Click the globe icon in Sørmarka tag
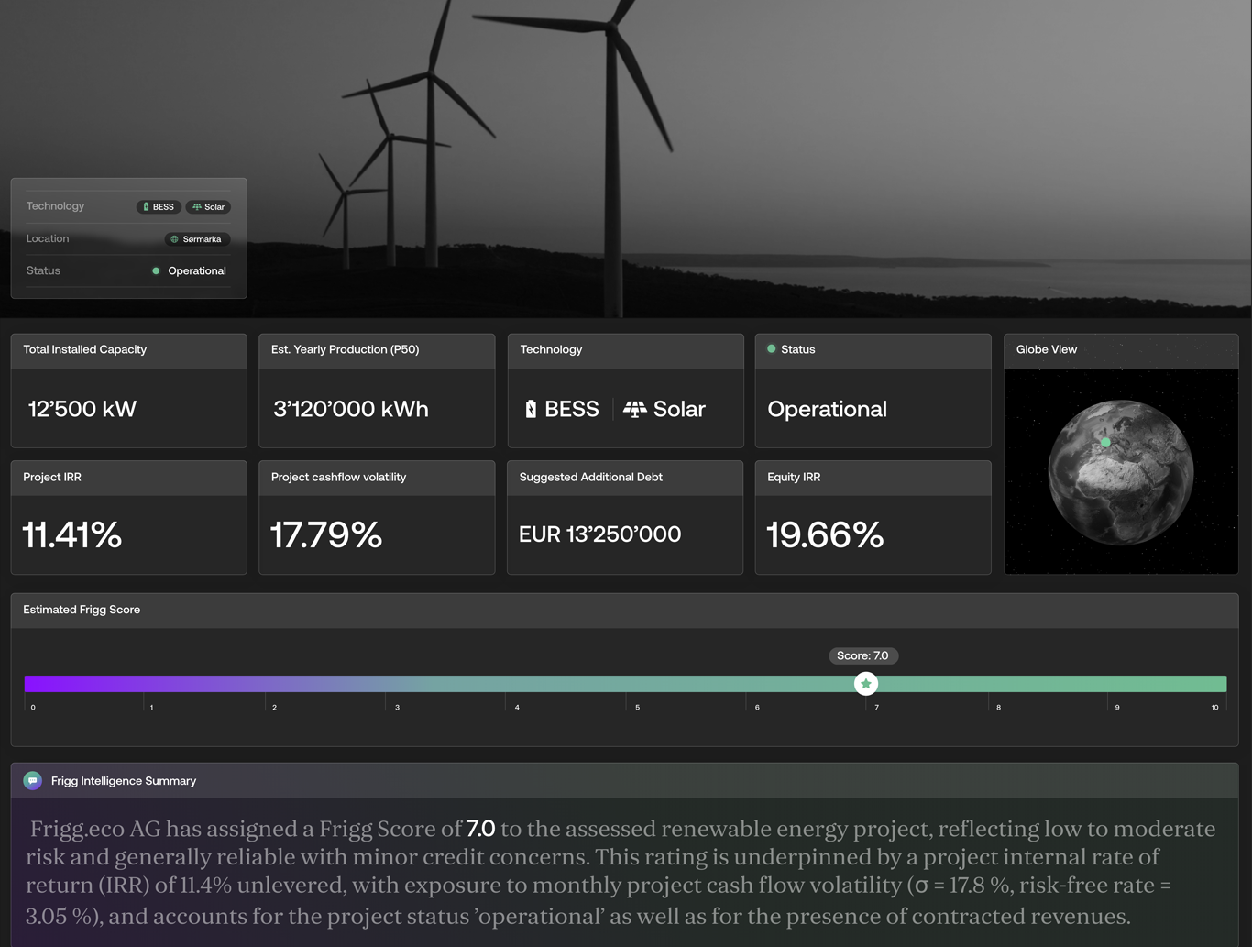1252x947 pixels. pos(174,239)
